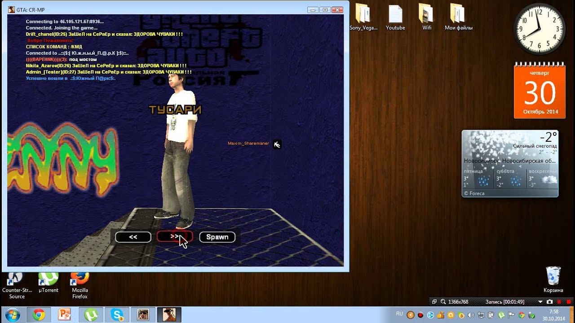The height and width of the screenshot is (323, 575).
Task: Click the red record tray icon
Action: (420, 315)
